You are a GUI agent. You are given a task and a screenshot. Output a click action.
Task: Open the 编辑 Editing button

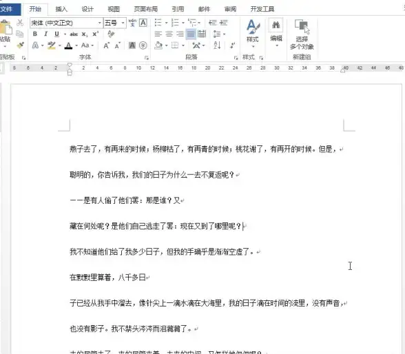point(276,32)
